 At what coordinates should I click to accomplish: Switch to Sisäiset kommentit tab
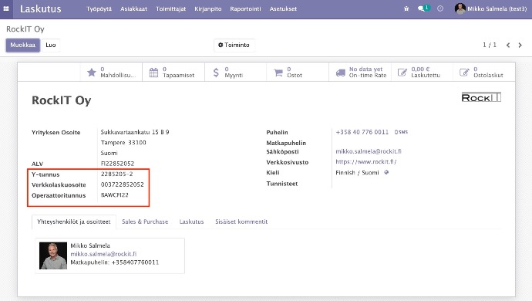[241, 222]
